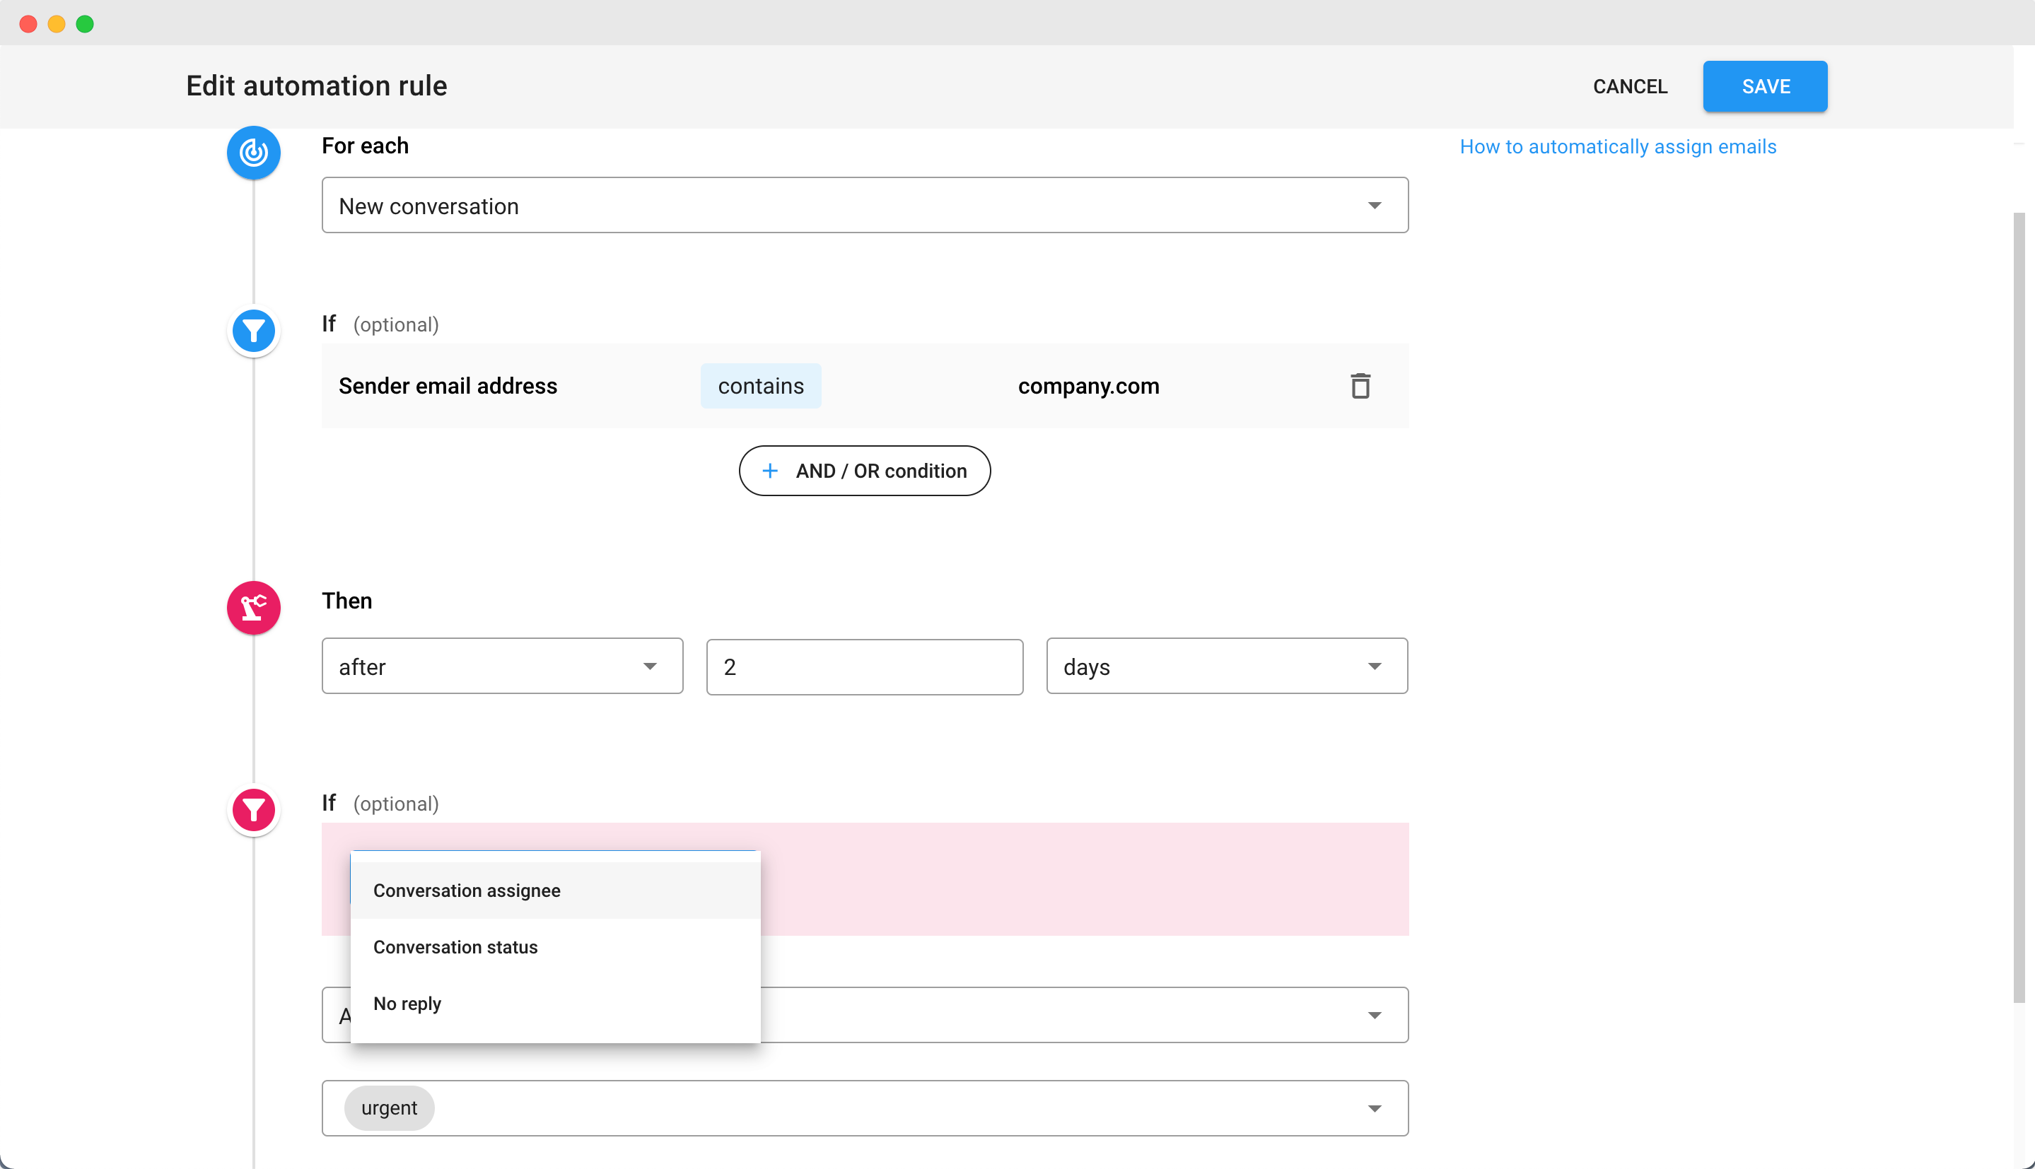
Task: Save the automation rule
Action: click(1765, 86)
